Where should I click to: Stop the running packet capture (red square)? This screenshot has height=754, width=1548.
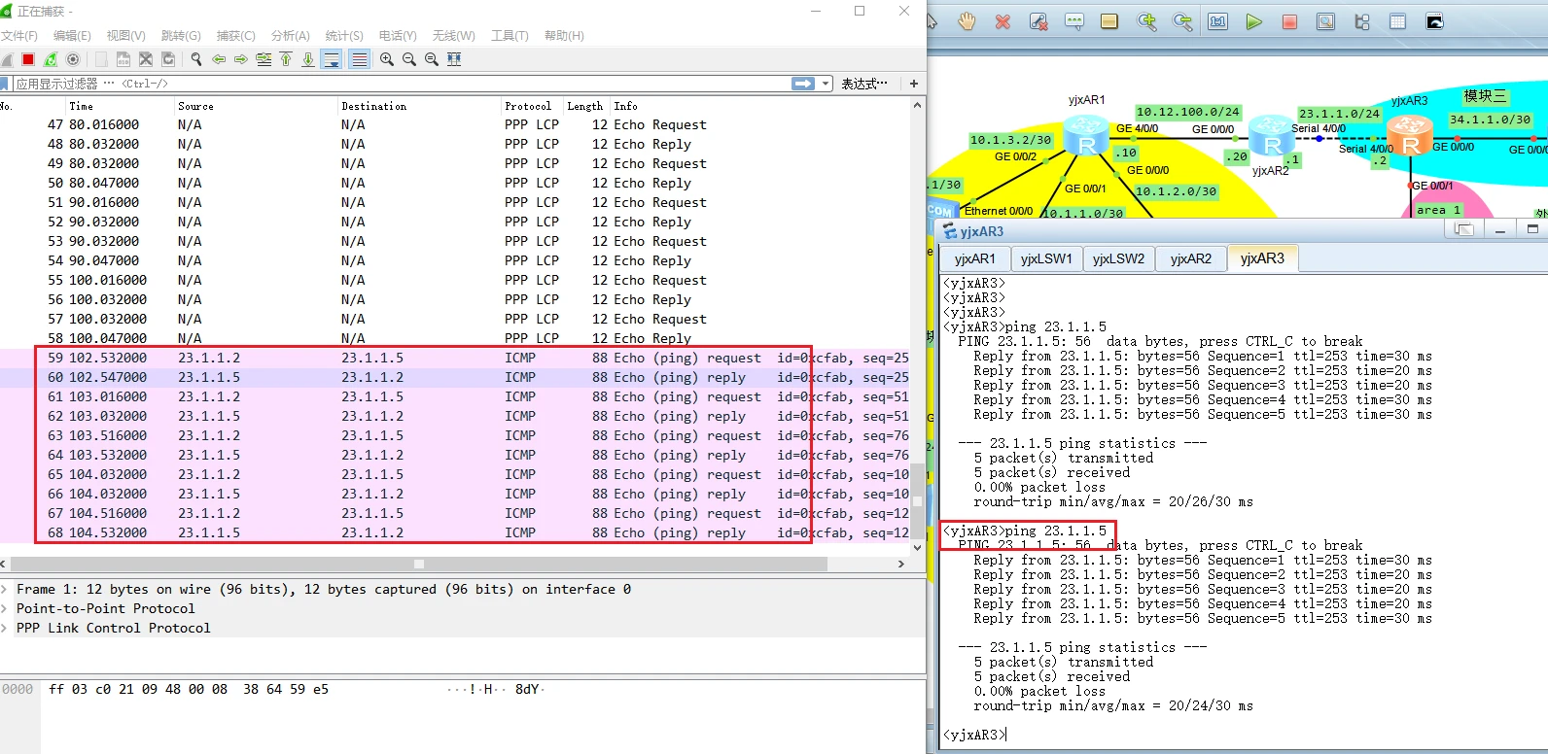(x=28, y=59)
